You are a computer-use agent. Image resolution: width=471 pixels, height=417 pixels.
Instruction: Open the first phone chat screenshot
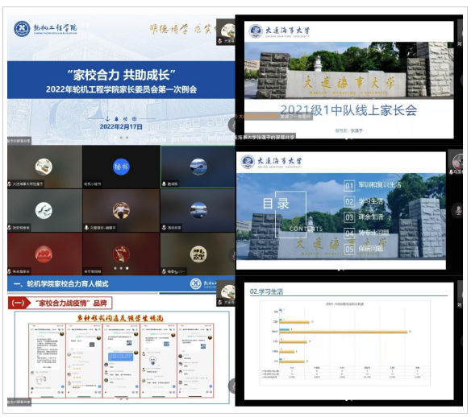(x=47, y=361)
